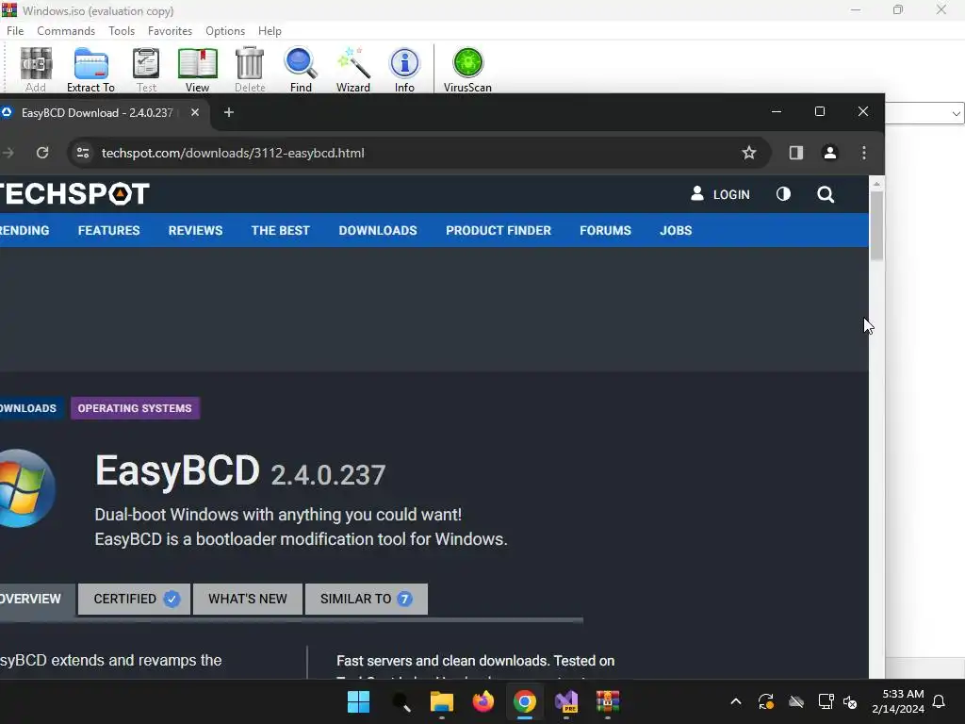This screenshot has width=965, height=724.
Task: Open WinRAR Help menu
Action: click(270, 31)
